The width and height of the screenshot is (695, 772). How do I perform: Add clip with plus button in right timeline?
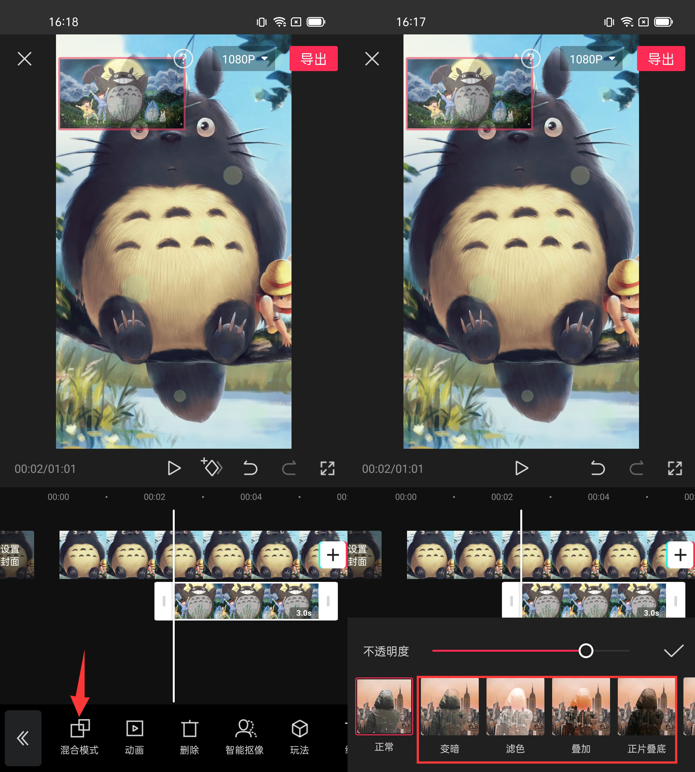(680, 555)
